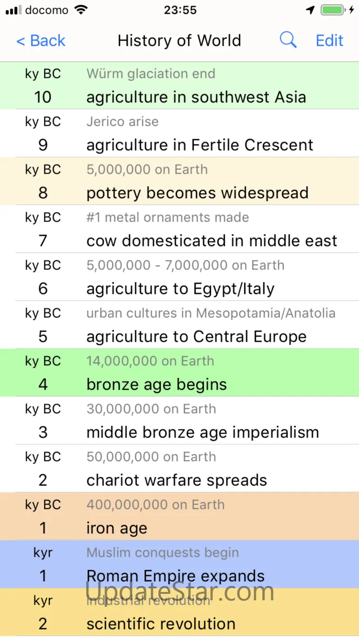The image size is (359, 639).
Task: Select 'cow domesticated in middle east' row
Action: click(212, 241)
